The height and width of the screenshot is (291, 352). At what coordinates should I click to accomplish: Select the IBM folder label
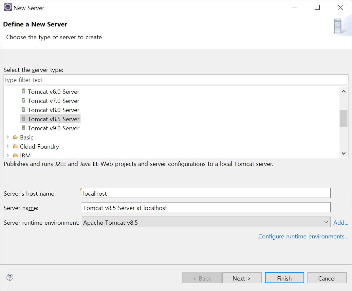coord(25,155)
